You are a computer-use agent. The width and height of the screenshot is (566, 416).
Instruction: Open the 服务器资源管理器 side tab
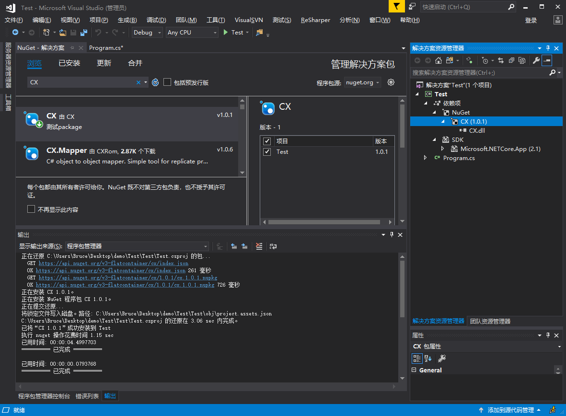8,65
